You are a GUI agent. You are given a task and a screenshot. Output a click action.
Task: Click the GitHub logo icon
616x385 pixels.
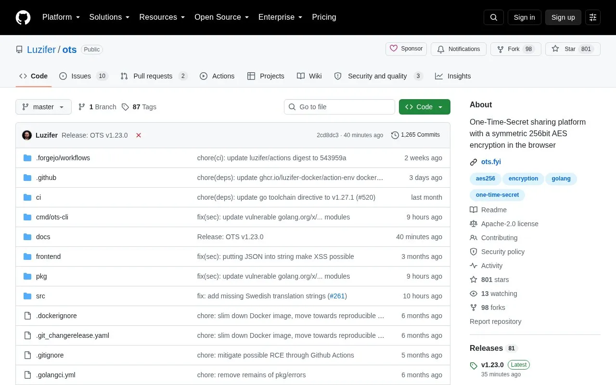click(x=23, y=17)
